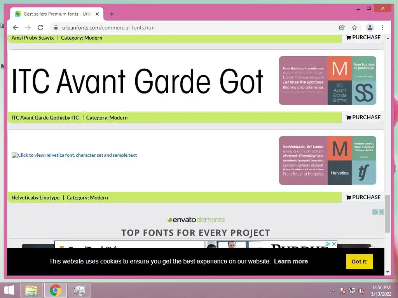Viewport: 398px width, 298px height.
Task: Purchase the Helvetica font
Action: 363,197
